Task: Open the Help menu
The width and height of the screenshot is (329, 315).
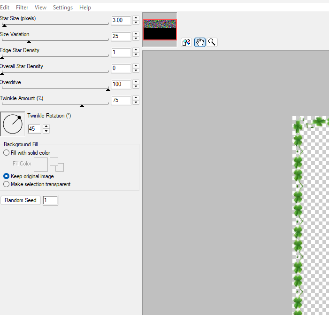Action: pyautogui.click(x=85, y=8)
